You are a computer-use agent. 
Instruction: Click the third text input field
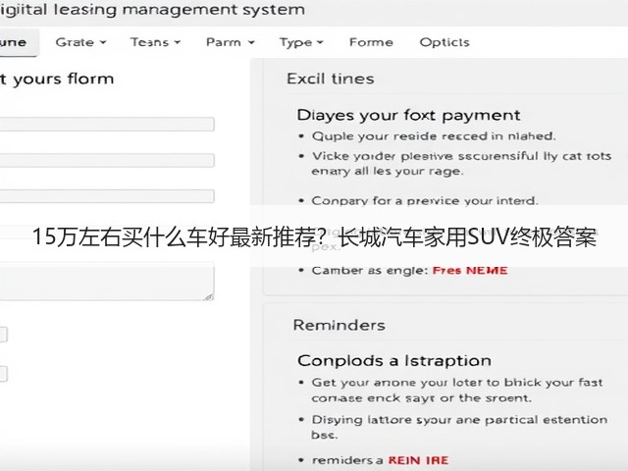point(107,196)
